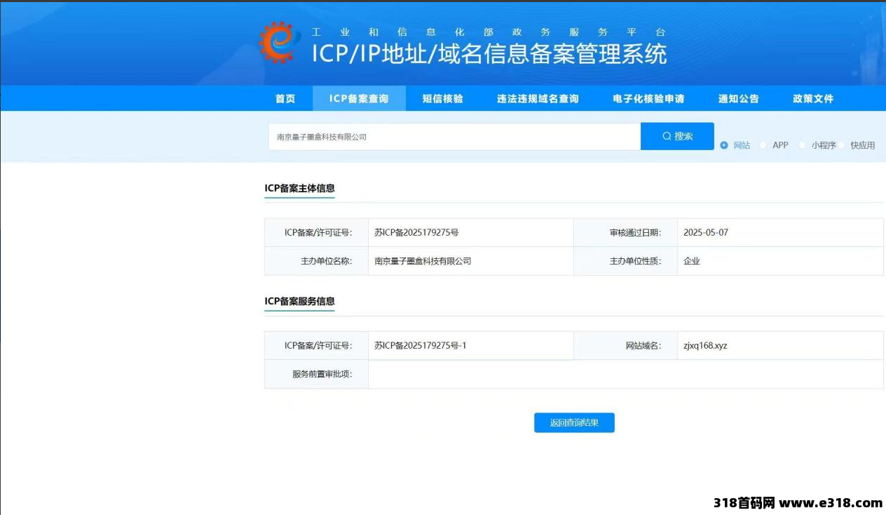Click the domain value zjxq168.xyz
This screenshot has width=886, height=515.
[x=705, y=345]
